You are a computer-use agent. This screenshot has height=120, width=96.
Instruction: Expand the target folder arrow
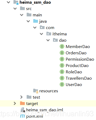click(15, 103)
